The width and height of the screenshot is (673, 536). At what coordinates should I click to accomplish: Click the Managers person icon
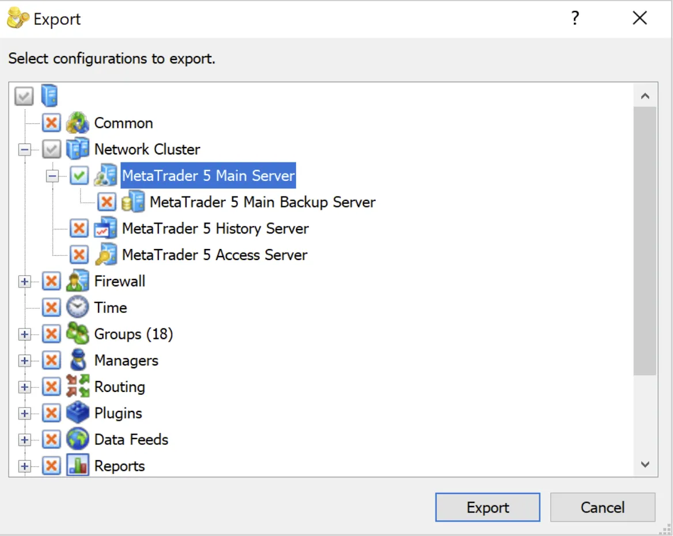(78, 360)
